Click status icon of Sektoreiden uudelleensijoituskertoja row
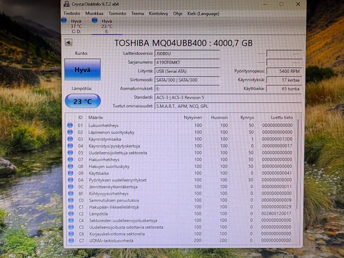Screen dimensions: 344x258 coord(71,220)
